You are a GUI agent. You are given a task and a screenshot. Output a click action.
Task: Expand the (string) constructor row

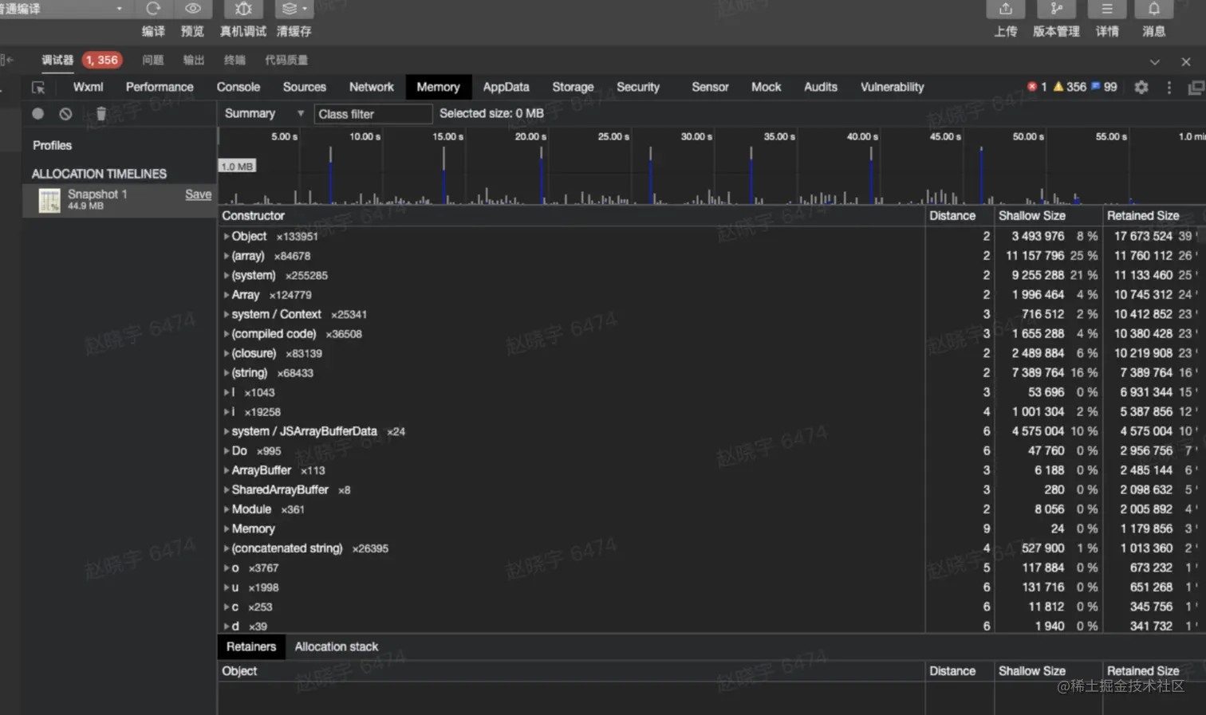click(227, 373)
